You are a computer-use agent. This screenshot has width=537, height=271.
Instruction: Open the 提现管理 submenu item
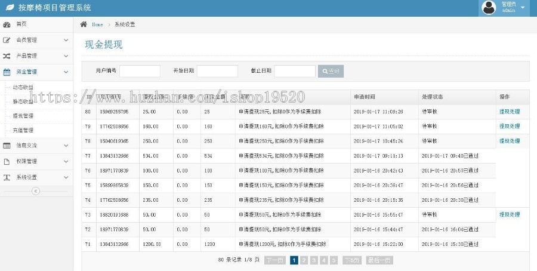click(x=23, y=116)
